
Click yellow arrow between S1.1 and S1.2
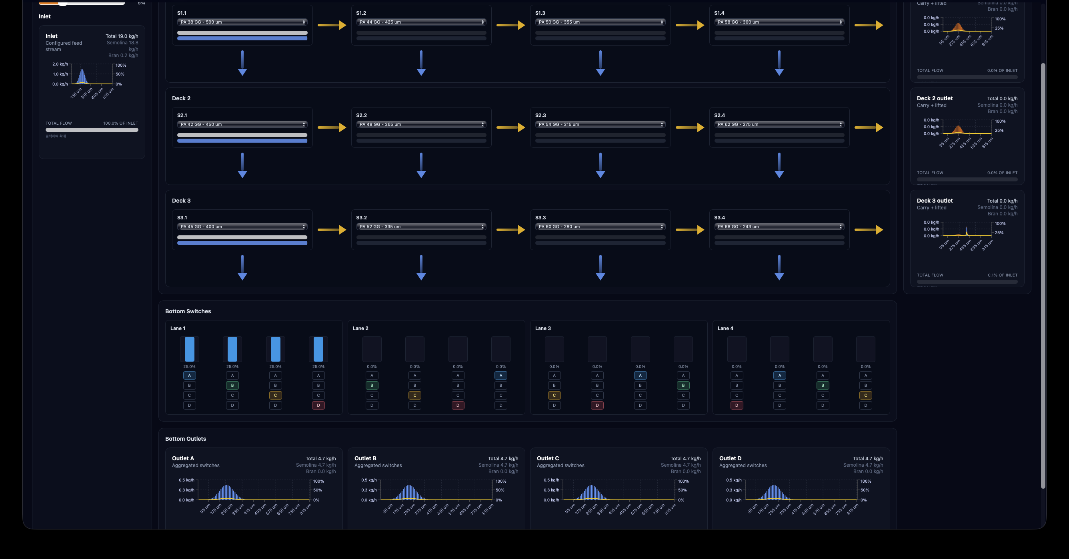point(332,25)
